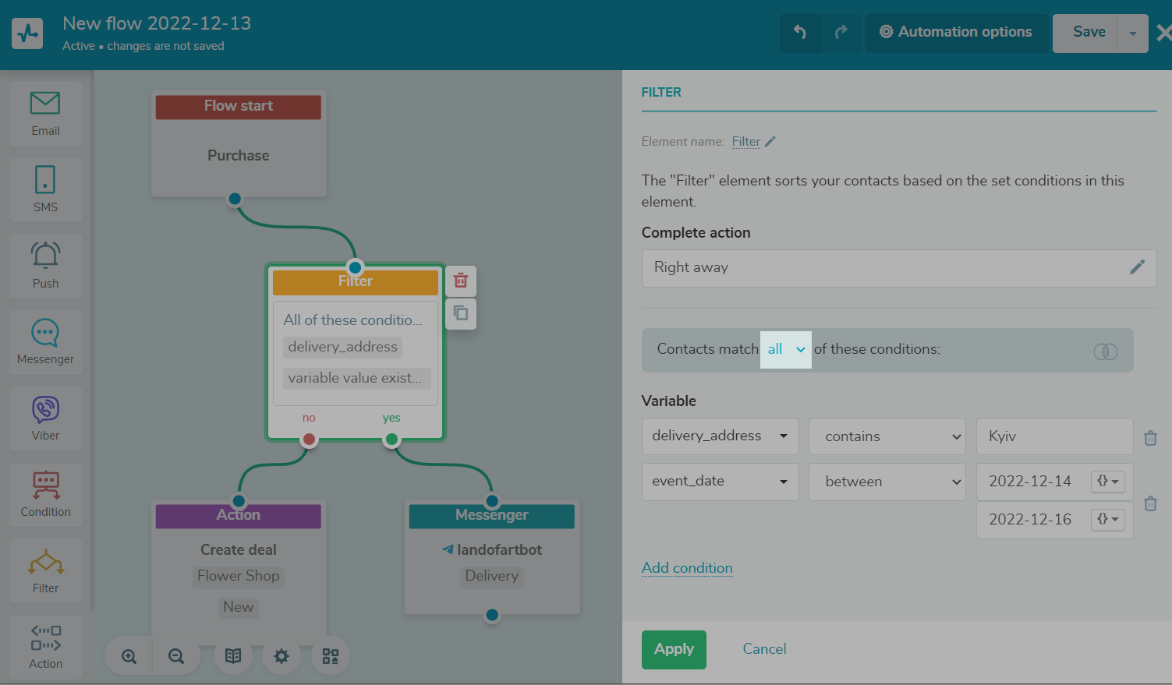Remove the delivery_address condition row
Viewport: 1172px width, 685px height.
(x=1150, y=438)
